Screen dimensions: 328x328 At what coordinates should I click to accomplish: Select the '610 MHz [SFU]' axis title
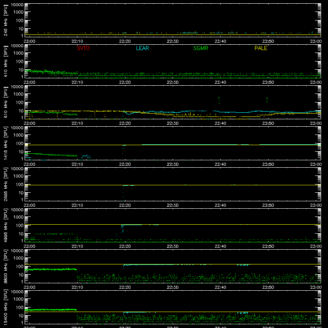pos(5,102)
